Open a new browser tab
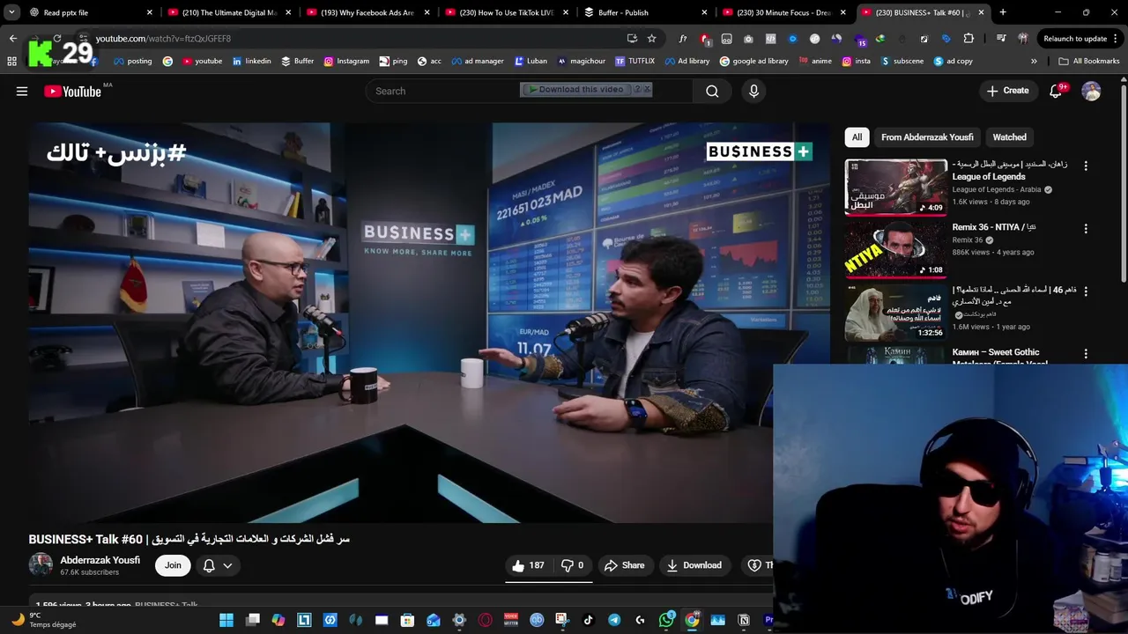The height and width of the screenshot is (634, 1128). point(1002,12)
